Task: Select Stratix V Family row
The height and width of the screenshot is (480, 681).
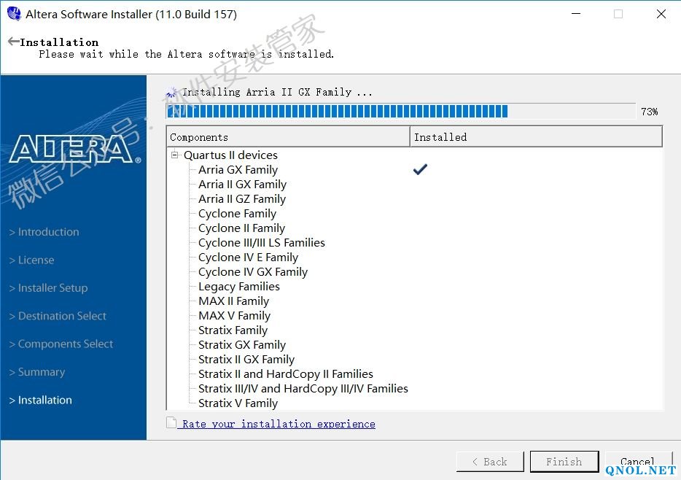Action: pos(238,403)
